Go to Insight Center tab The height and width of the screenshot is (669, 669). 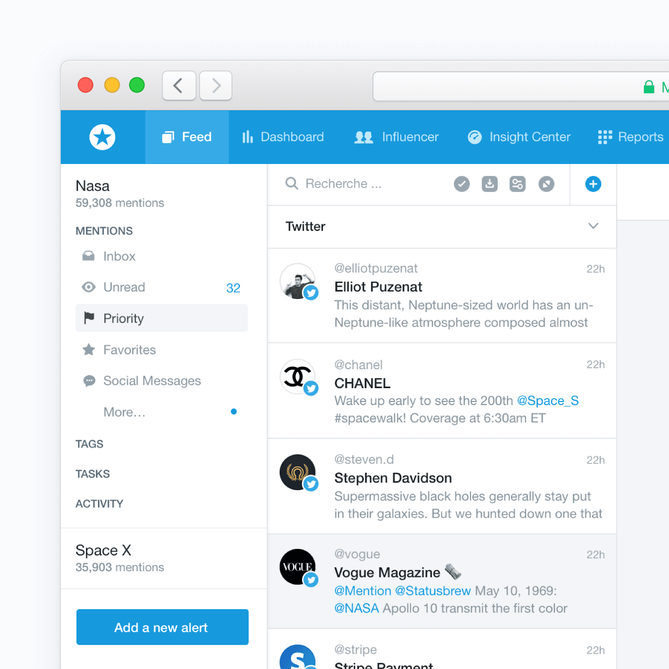(x=519, y=137)
